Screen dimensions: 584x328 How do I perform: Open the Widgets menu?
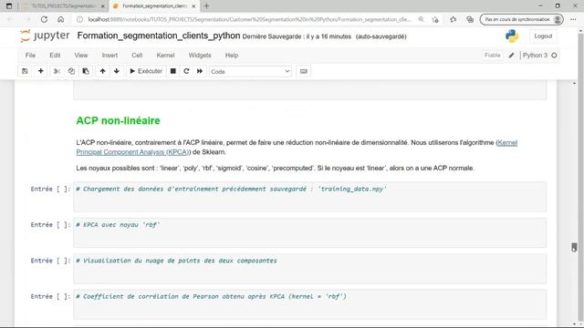(x=200, y=55)
